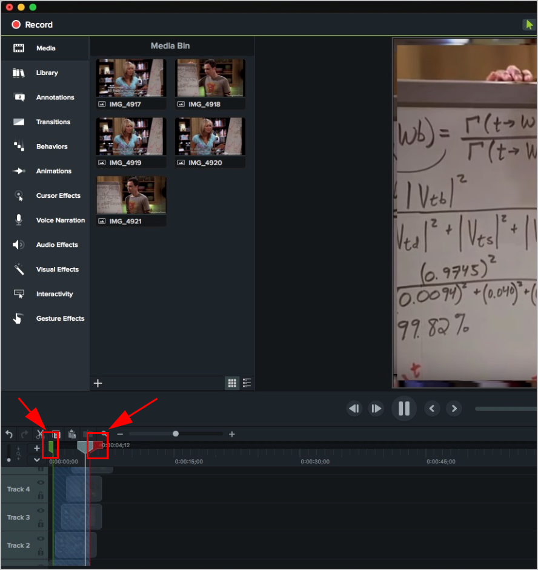The image size is (538, 570).
Task: Click the 0:00:15;00 mark on the ruler
Action: pos(189,462)
